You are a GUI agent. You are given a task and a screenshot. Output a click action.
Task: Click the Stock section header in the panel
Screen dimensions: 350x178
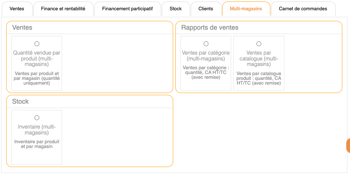tap(21, 101)
